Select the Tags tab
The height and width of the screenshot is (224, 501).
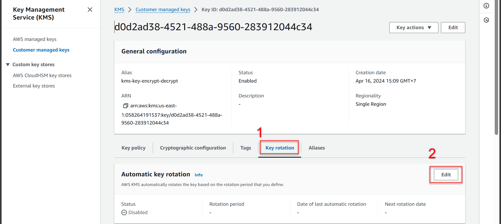[246, 148]
